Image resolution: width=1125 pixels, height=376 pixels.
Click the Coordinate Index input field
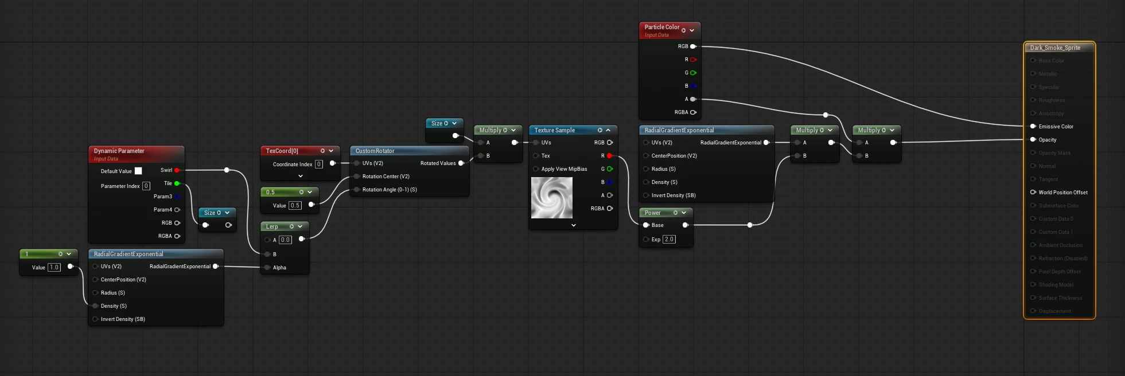(x=319, y=164)
